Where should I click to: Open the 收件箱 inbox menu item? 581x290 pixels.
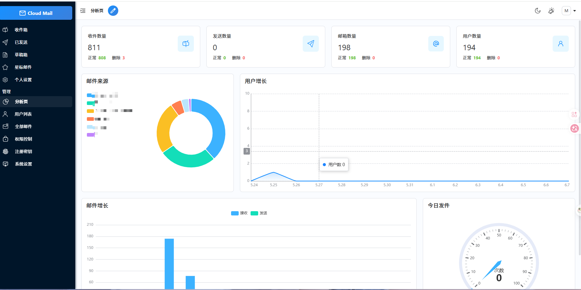36,30
